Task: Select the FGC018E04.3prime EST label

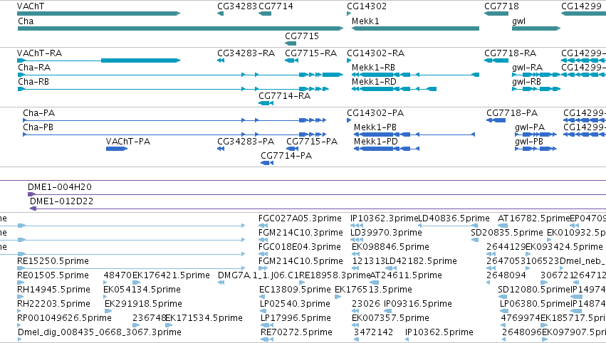Action: point(300,247)
